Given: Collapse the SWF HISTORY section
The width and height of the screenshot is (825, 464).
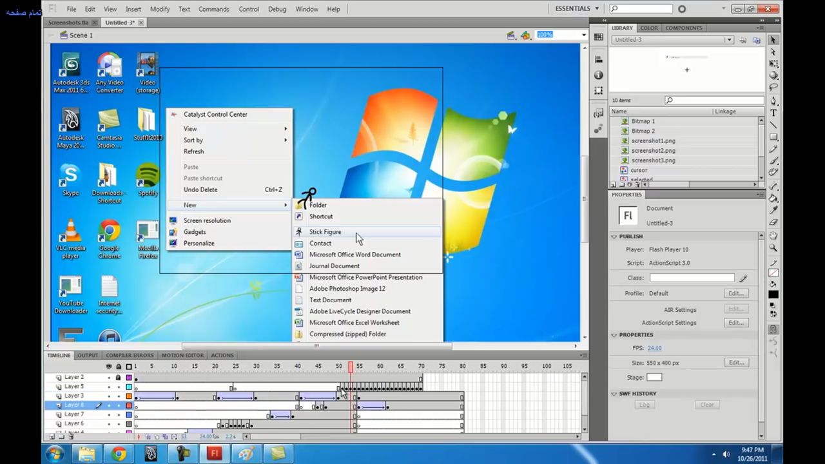Looking at the screenshot, I should point(614,394).
